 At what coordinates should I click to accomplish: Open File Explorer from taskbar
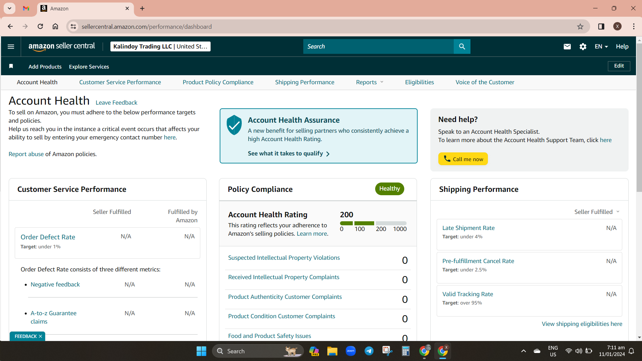[332, 351]
